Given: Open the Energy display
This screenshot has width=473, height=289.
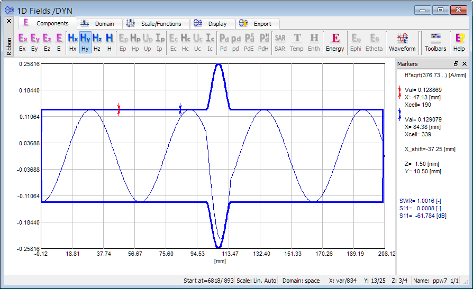Looking at the screenshot, I should point(335,42).
